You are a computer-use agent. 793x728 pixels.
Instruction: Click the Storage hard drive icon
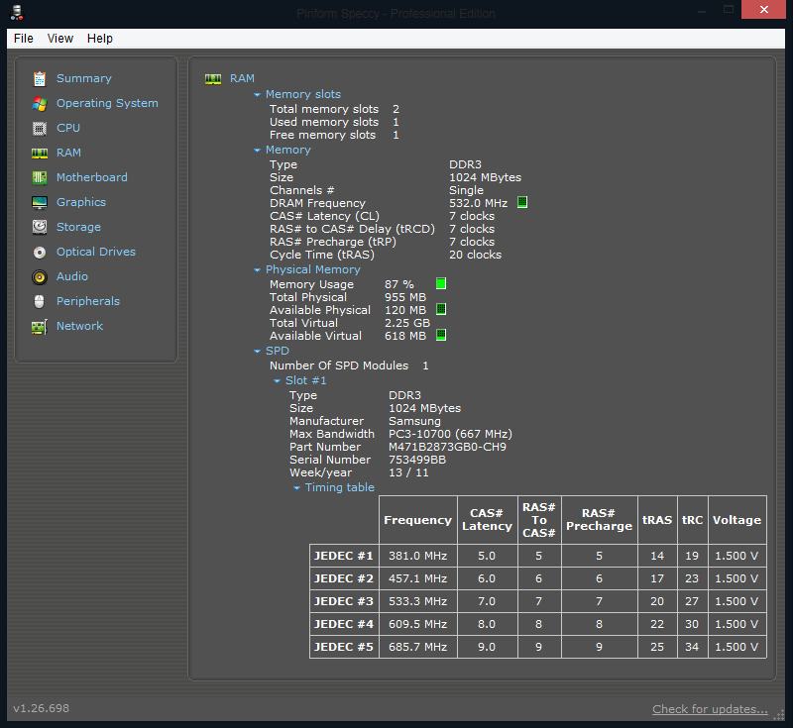[40, 228]
